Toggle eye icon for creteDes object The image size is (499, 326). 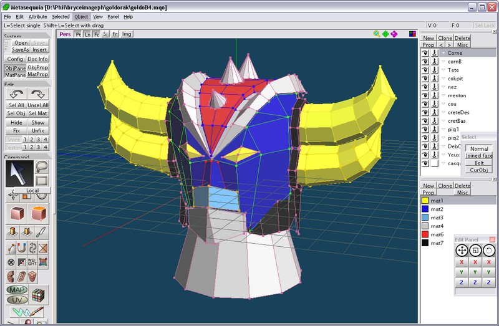[425, 112]
